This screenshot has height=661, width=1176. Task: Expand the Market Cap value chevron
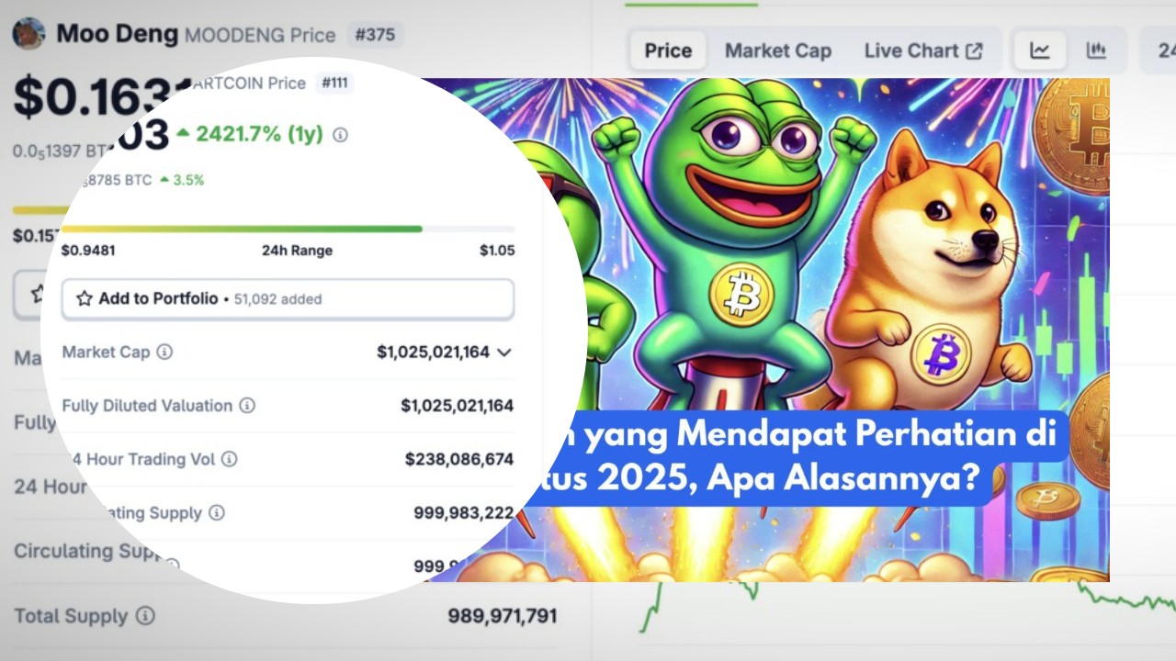click(503, 352)
